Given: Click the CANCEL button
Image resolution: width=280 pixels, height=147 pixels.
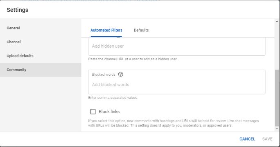Looking at the screenshot, I should (247, 139).
